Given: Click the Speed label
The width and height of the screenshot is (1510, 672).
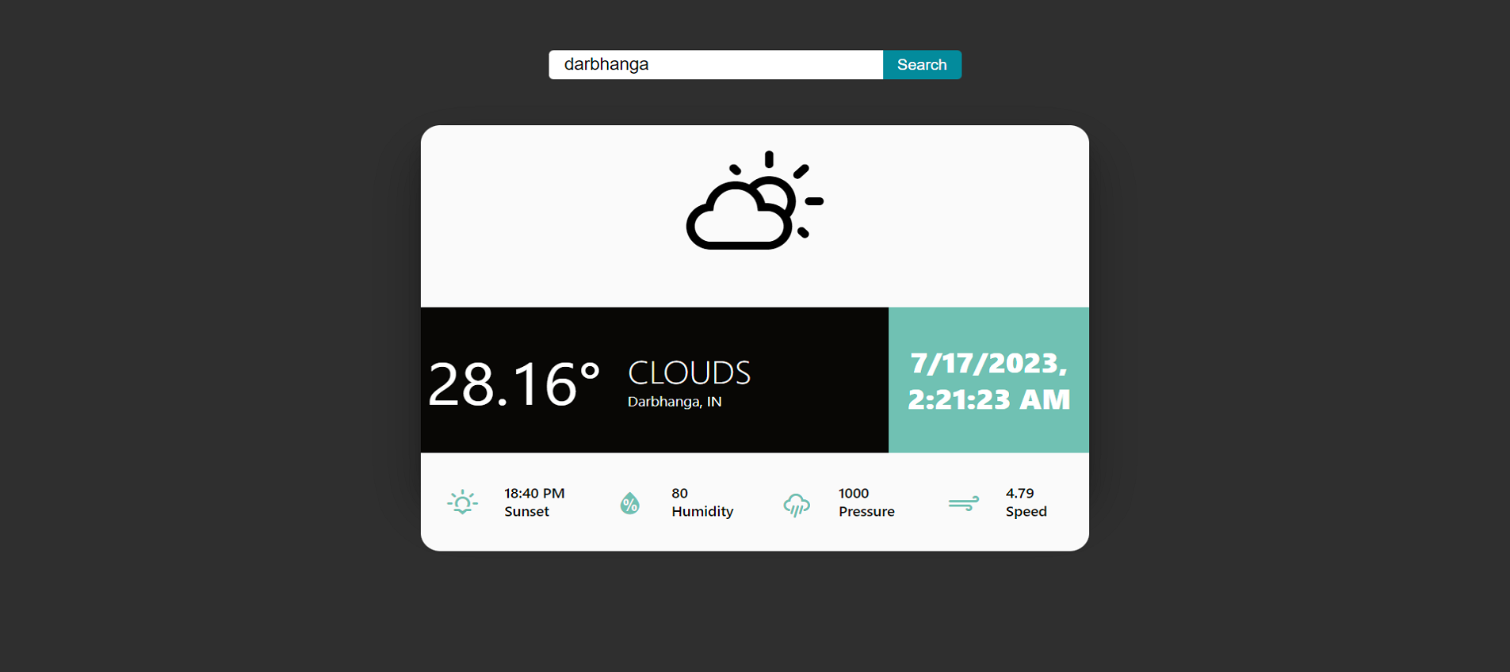Looking at the screenshot, I should coord(1026,512).
